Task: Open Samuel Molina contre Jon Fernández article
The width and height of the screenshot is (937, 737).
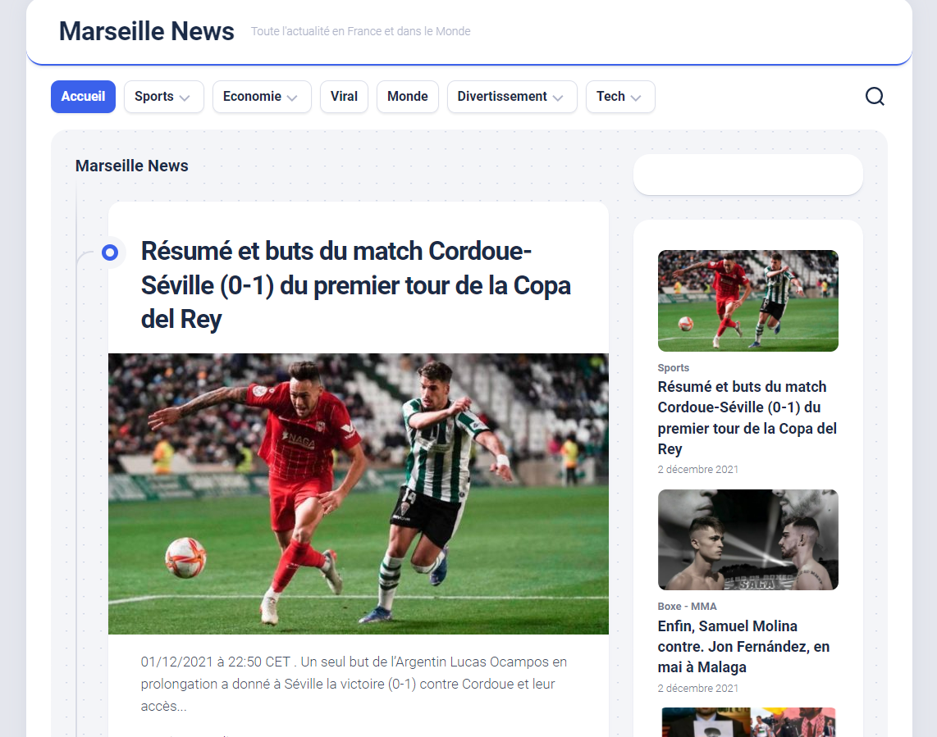Action: click(743, 646)
